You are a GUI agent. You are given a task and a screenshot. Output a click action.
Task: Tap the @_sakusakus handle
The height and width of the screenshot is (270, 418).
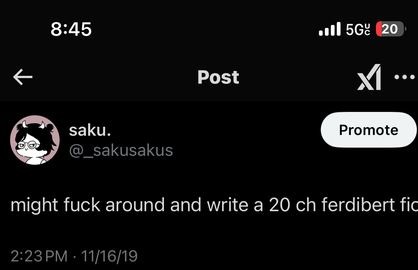[x=121, y=151]
